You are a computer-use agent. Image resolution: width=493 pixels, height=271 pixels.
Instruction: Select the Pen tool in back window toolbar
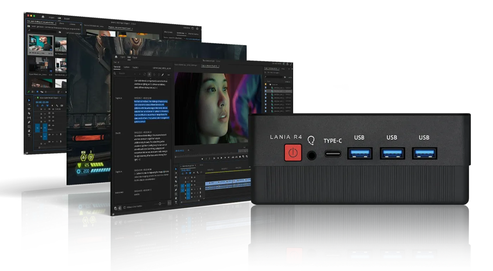tap(29, 122)
